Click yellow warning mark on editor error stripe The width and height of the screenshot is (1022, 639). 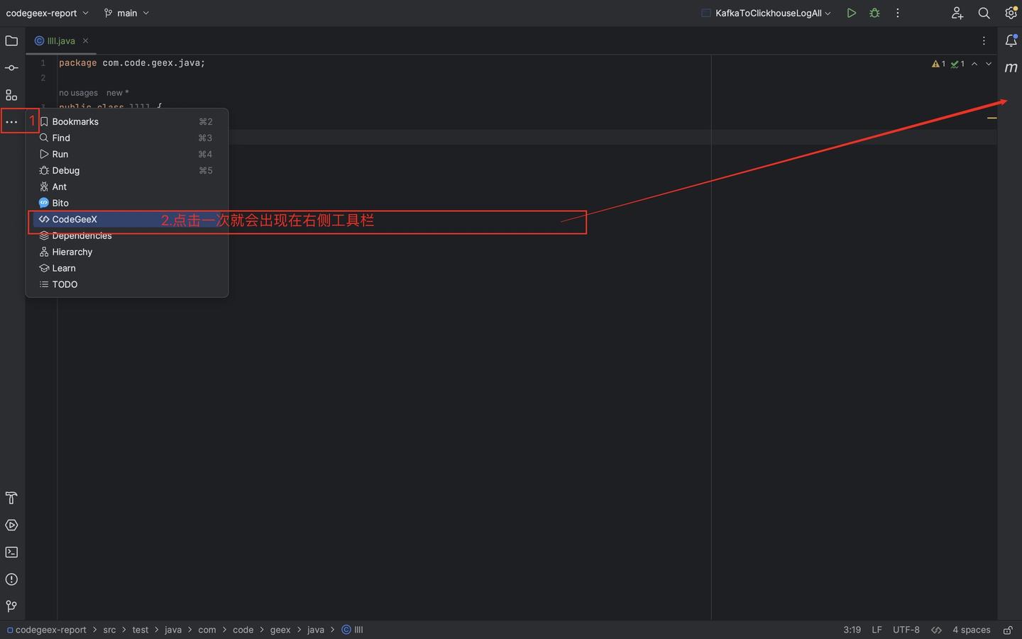pyautogui.click(x=991, y=118)
